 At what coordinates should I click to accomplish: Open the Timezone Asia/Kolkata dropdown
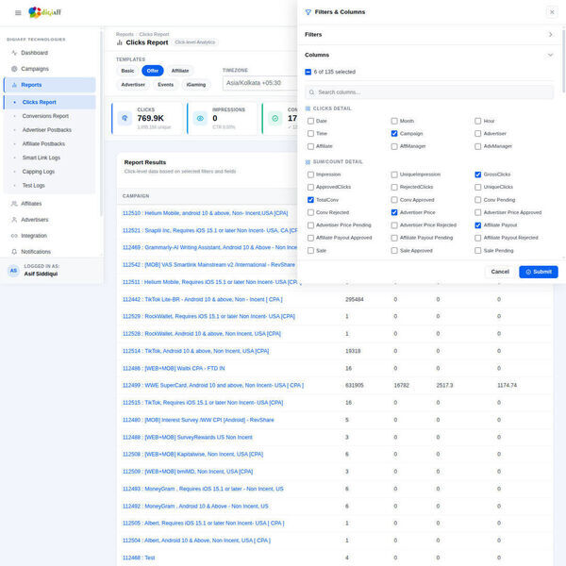click(260, 83)
